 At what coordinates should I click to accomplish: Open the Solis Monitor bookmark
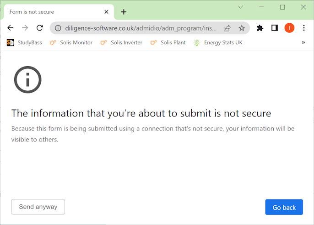coord(71,42)
